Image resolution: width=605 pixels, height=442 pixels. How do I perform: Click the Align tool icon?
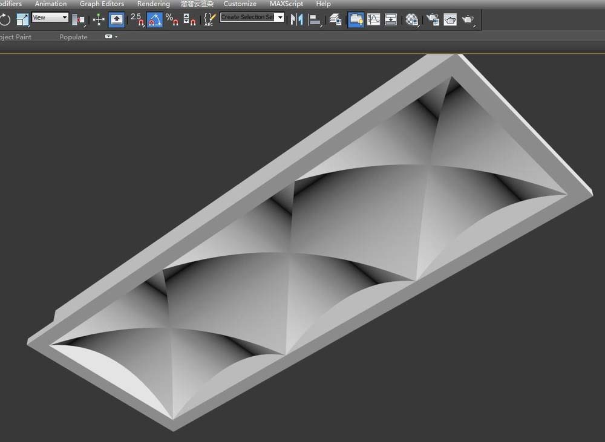coord(315,19)
